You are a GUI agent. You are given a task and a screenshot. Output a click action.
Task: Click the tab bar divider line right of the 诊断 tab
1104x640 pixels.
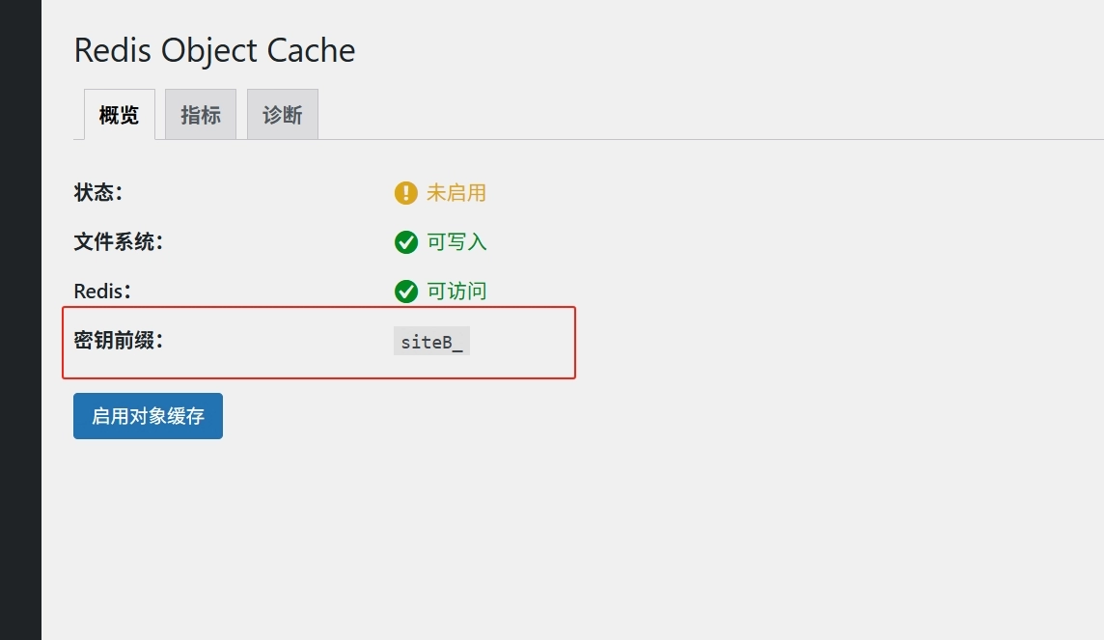(x=711, y=139)
